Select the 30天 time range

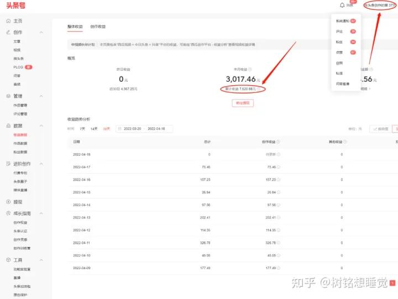pyautogui.click(x=107, y=129)
